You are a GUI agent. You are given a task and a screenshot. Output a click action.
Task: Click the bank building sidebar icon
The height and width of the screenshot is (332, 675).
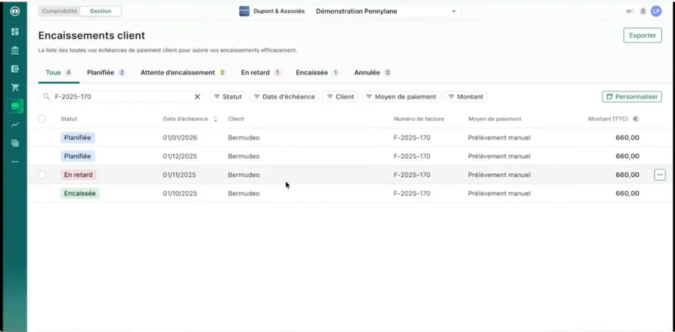tap(15, 50)
